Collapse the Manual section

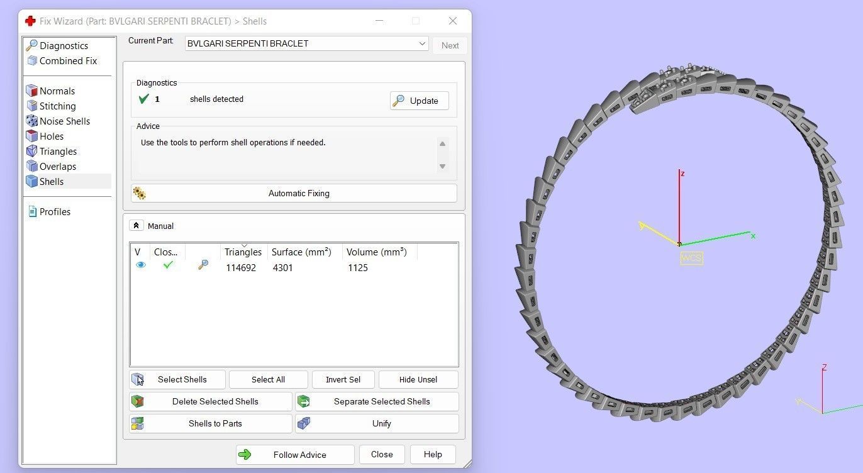(x=136, y=225)
